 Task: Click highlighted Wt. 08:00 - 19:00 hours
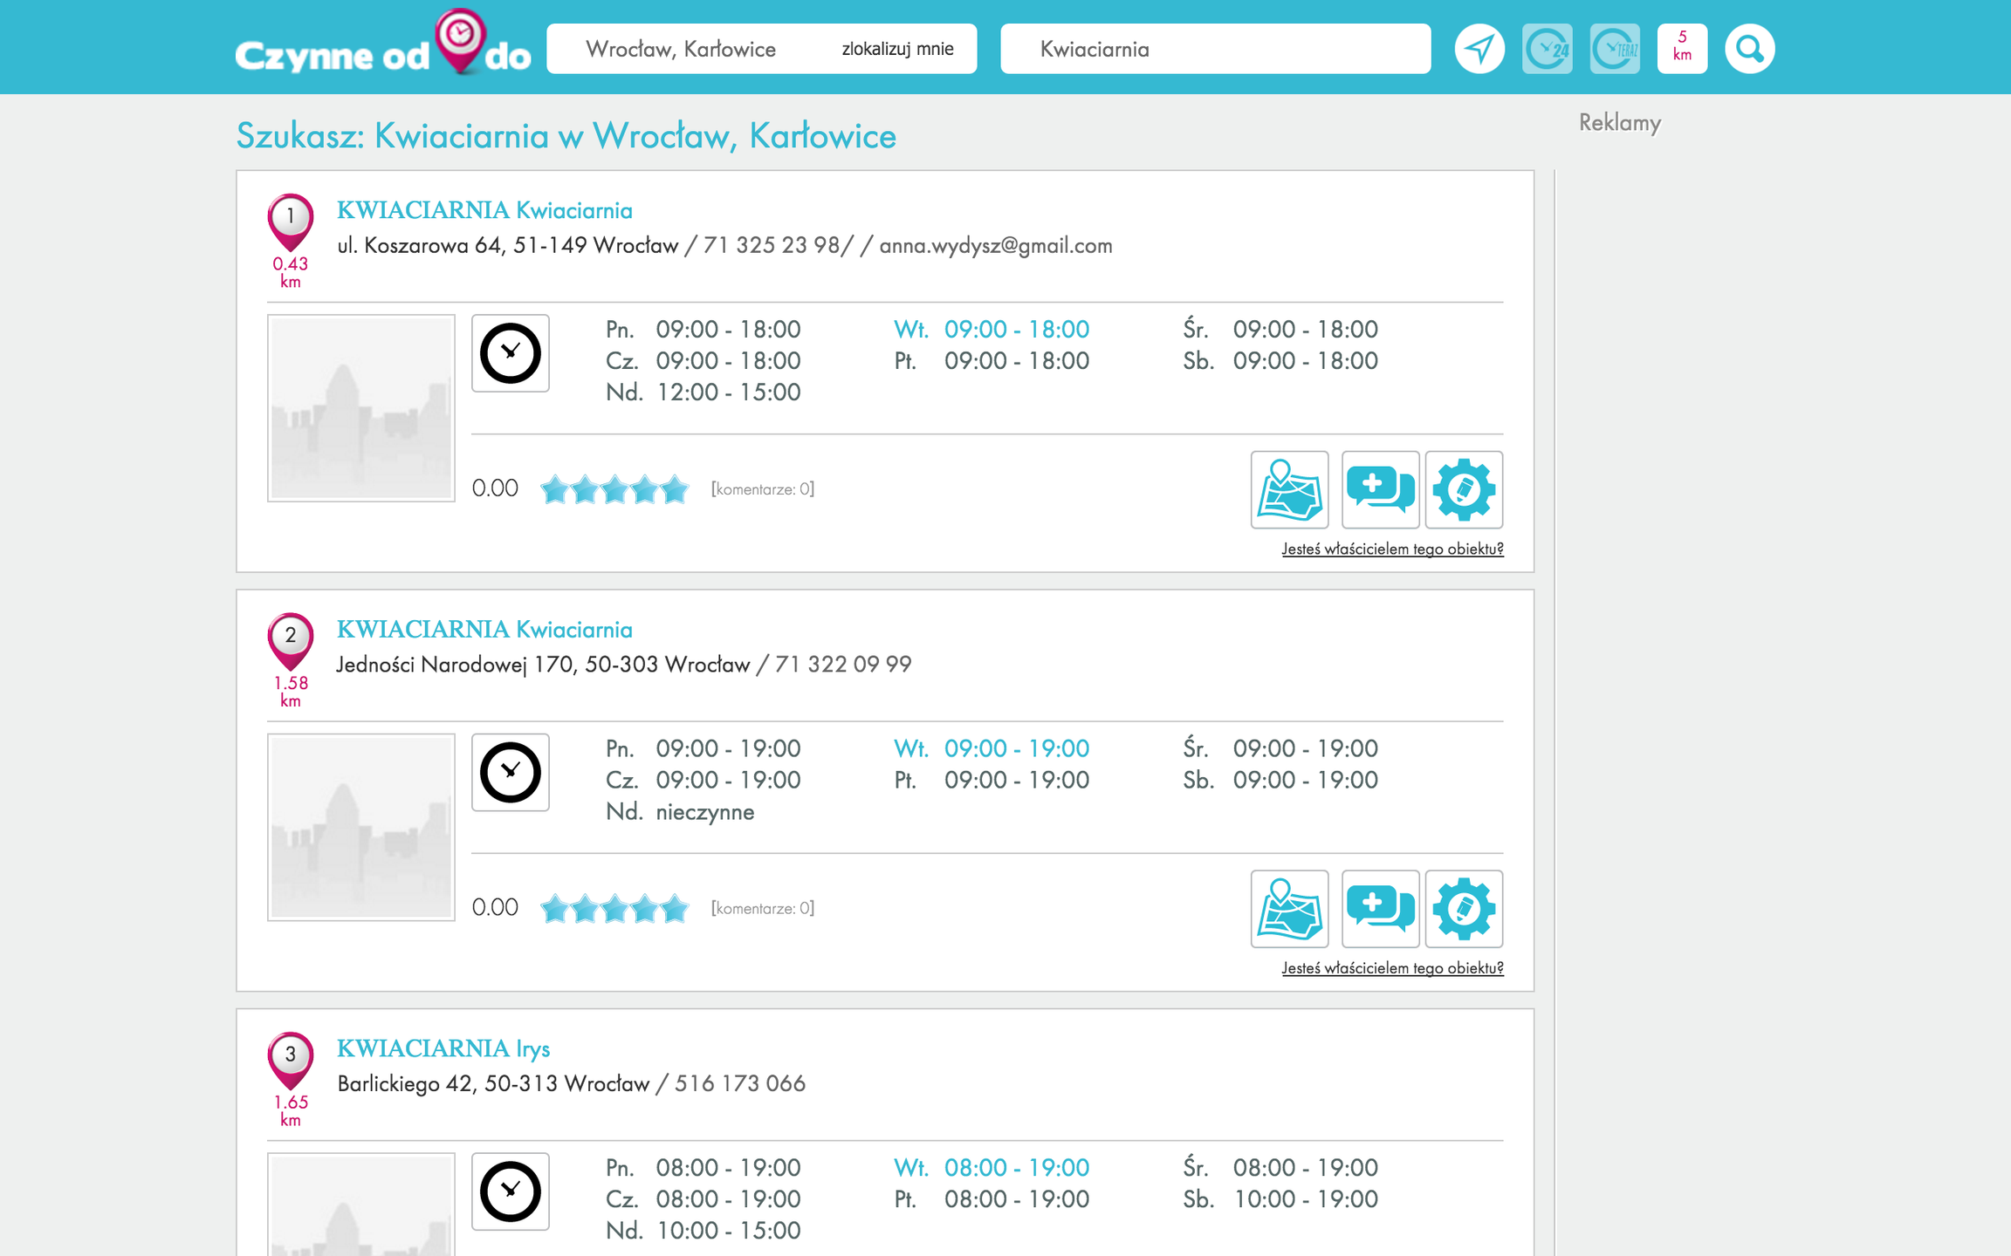(x=992, y=1168)
